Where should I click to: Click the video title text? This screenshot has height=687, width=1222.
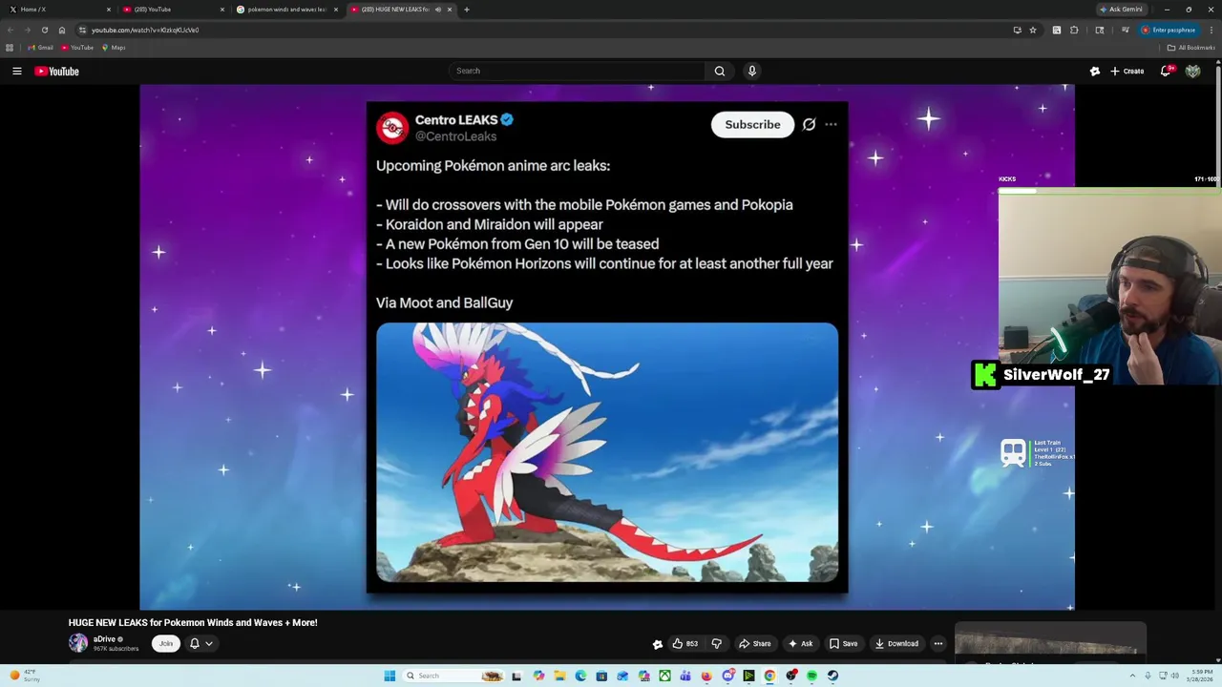click(x=193, y=622)
